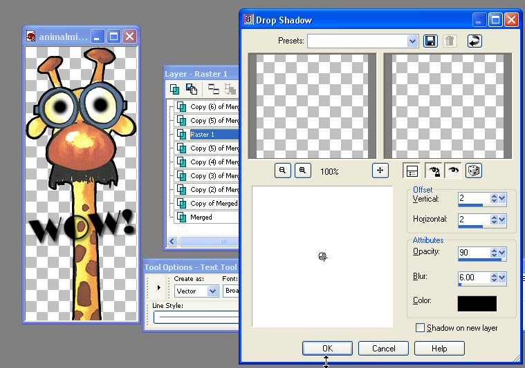The height and width of the screenshot is (368, 525).
Task: Open the shadow Color swatch
Action: [x=477, y=304]
